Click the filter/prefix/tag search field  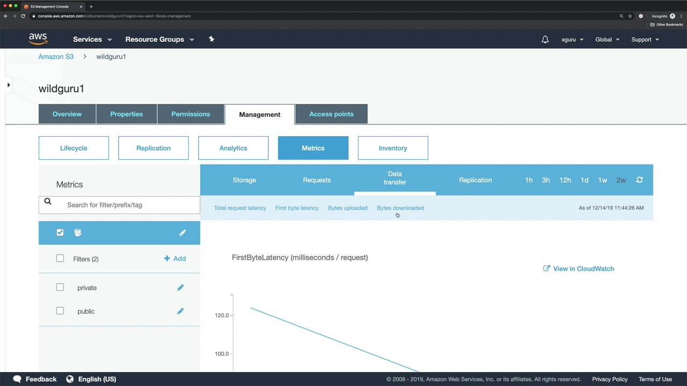pos(119,205)
